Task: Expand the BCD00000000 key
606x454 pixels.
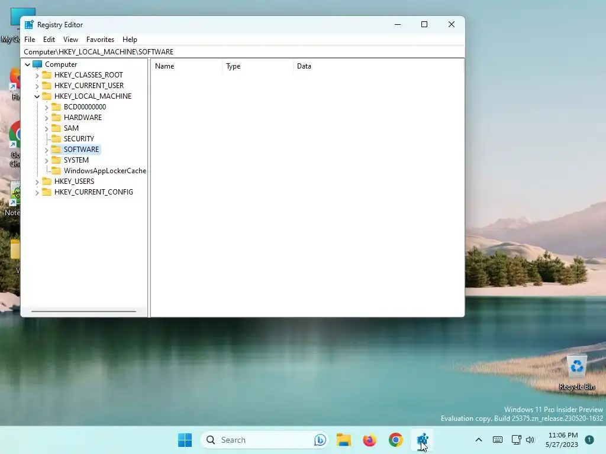Action: pyautogui.click(x=46, y=108)
